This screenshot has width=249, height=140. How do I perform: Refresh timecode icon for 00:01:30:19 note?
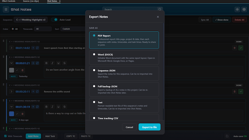pyautogui.click(x=37, y=107)
